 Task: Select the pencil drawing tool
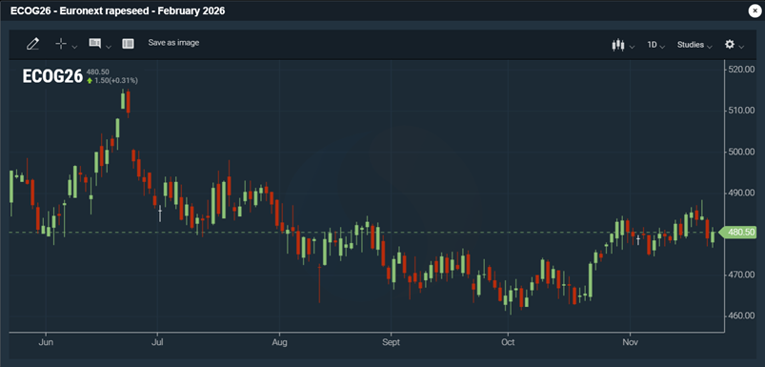pos(32,44)
